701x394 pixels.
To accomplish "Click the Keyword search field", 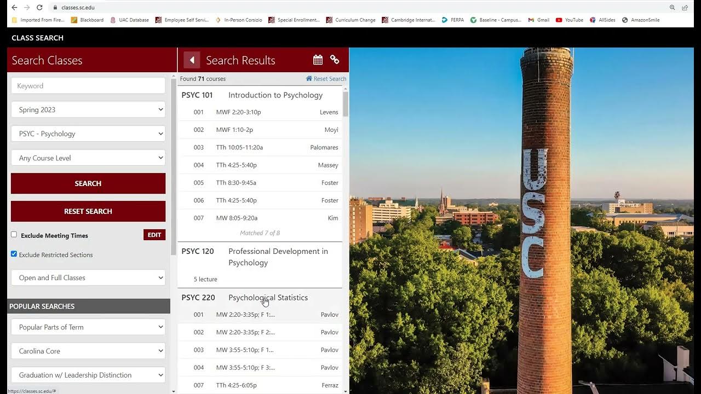I will [x=88, y=86].
